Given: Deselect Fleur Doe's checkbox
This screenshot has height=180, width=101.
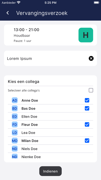Looking at the screenshot, I should click(87, 124).
